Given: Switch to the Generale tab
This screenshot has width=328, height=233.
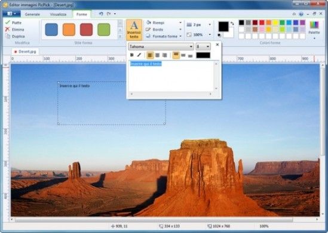Looking at the screenshot, I should click(x=32, y=14).
